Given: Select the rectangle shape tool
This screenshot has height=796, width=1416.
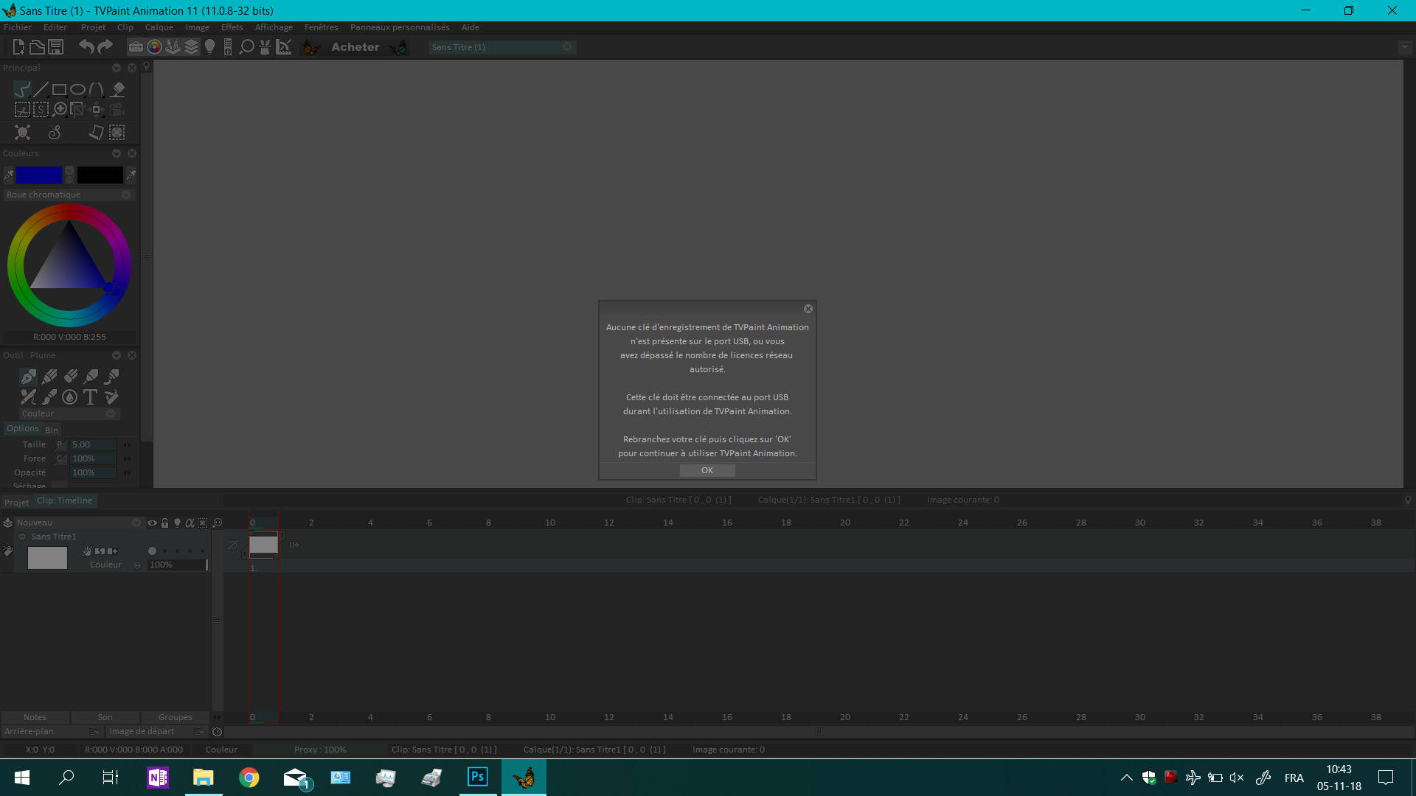Looking at the screenshot, I should click(59, 89).
